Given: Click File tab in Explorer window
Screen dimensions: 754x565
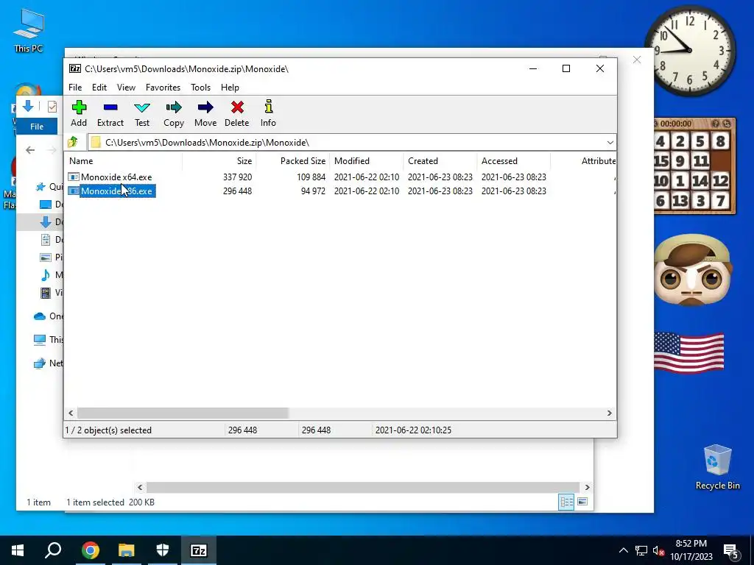Looking at the screenshot, I should pos(37,127).
